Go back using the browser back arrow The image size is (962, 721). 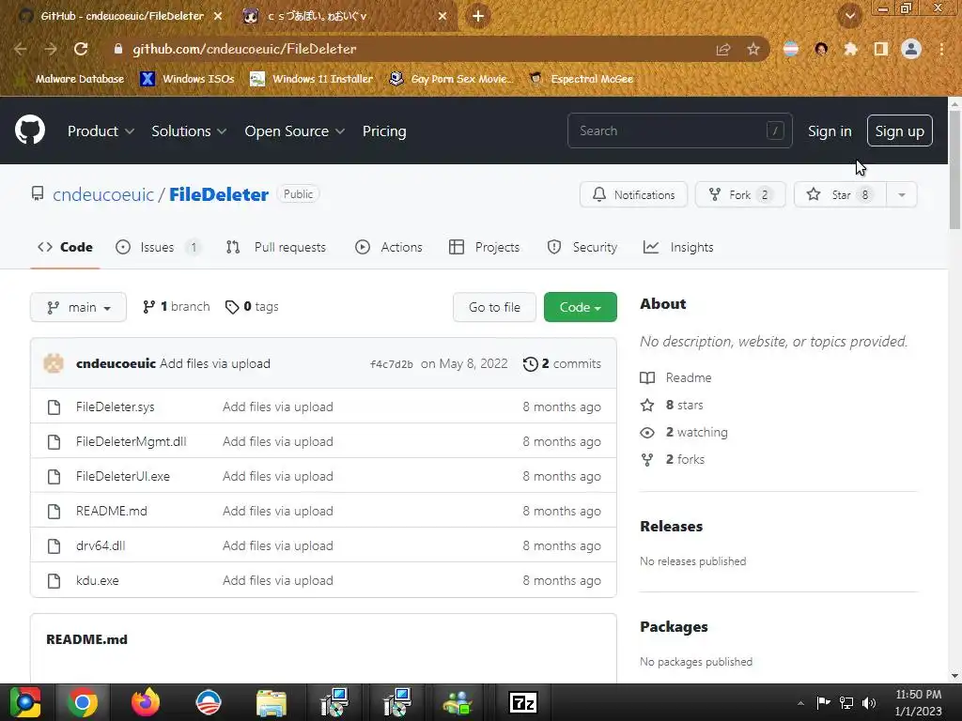tap(21, 49)
